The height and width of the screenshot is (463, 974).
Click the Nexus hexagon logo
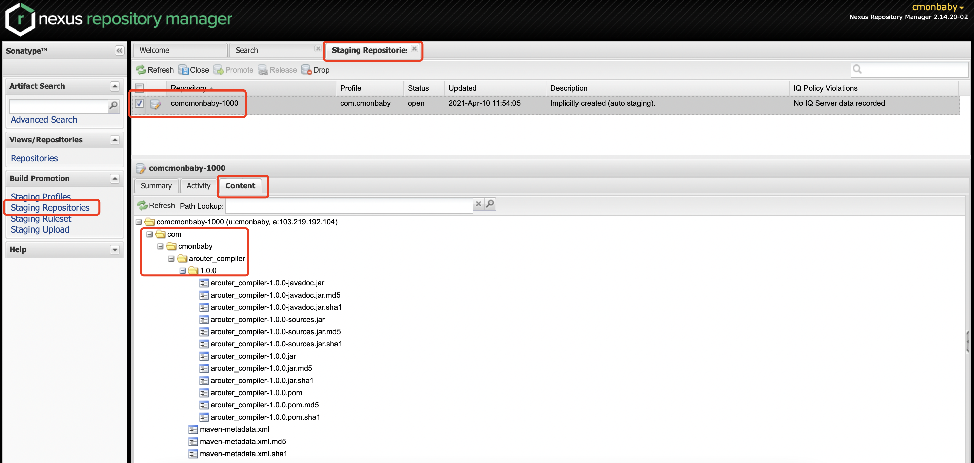click(20, 19)
